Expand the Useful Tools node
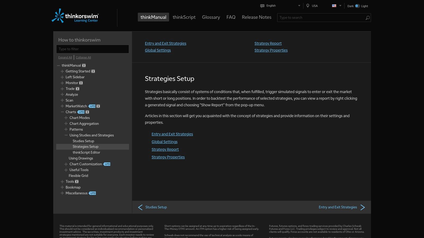424x238 pixels. [66, 170]
